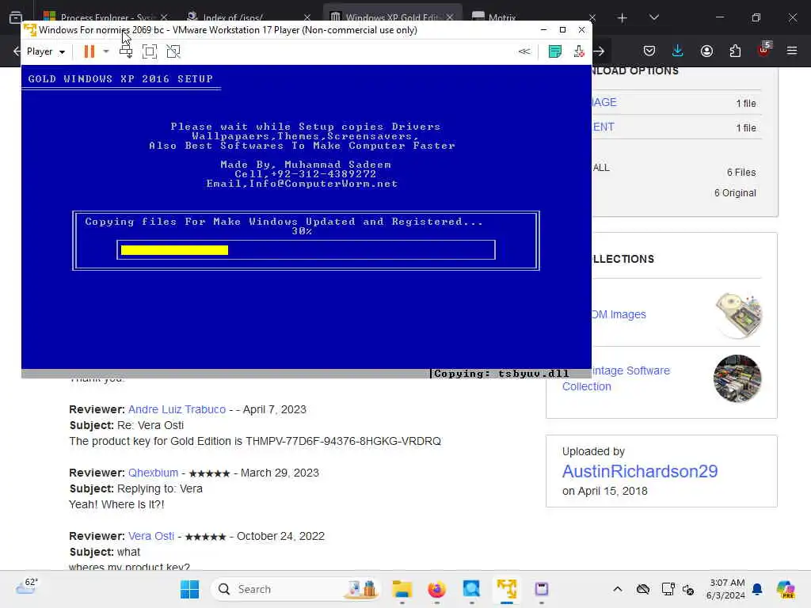Click the SHOW ALL download options link

601,168
